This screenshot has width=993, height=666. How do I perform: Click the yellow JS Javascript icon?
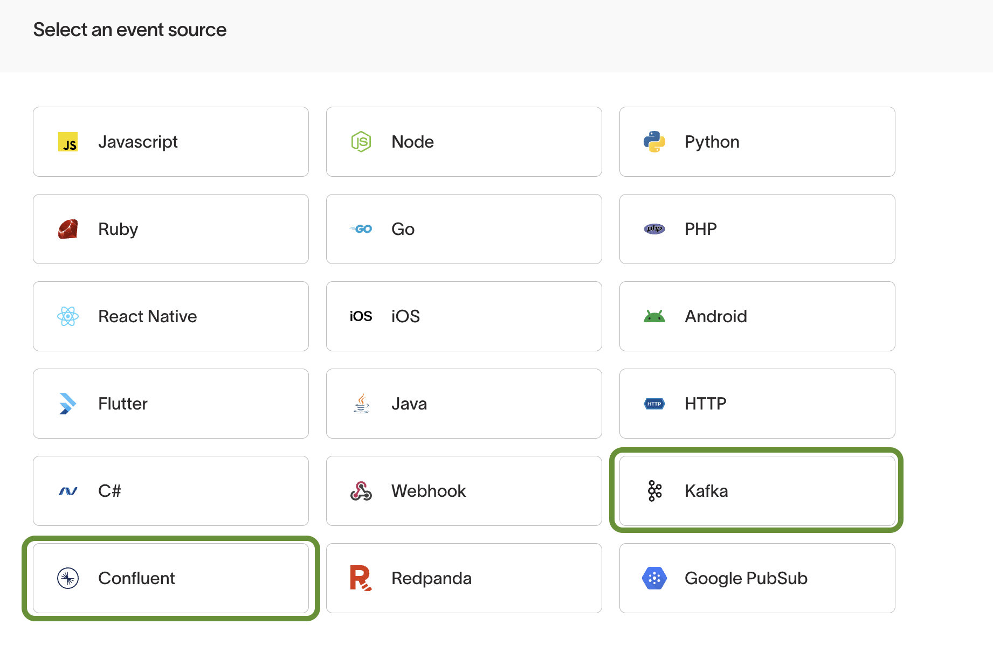68,142
